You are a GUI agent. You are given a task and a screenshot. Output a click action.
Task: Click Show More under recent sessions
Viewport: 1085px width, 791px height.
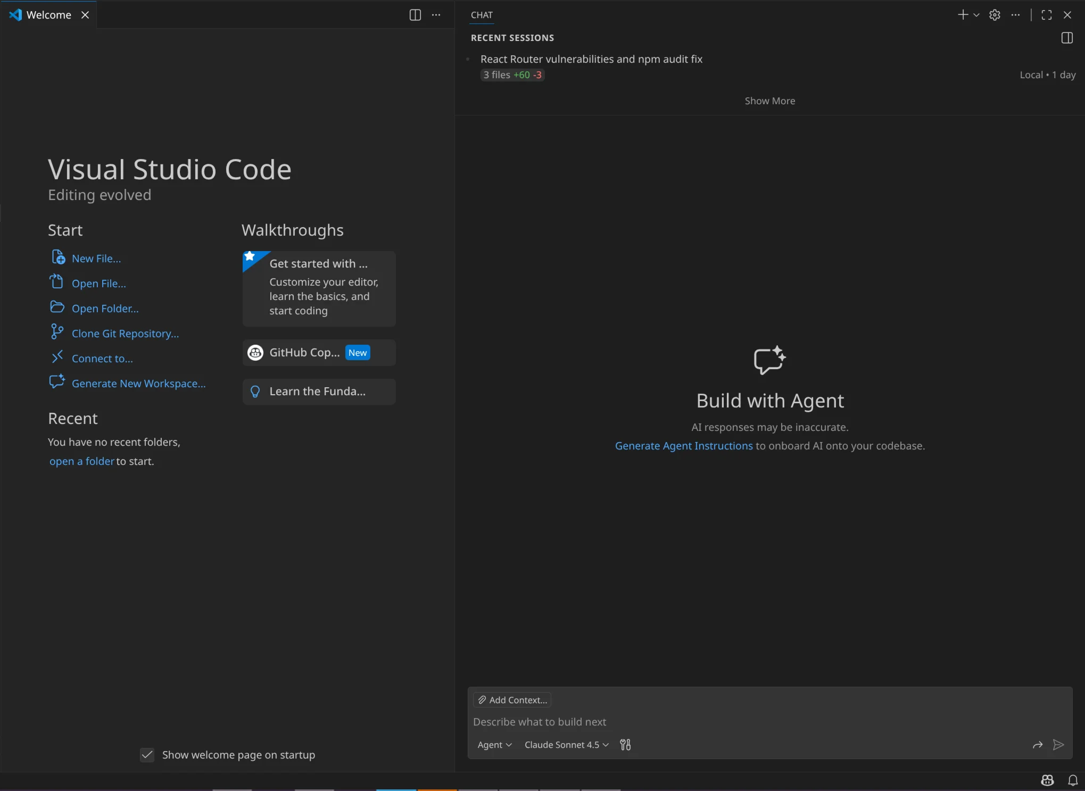(x=769, y=101)
